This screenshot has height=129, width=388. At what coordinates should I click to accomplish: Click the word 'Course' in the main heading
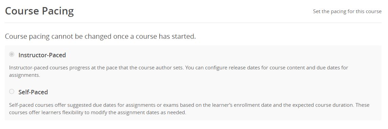(x=21, y=11)
